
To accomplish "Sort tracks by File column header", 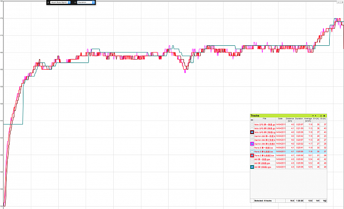I will click(265, 120).
